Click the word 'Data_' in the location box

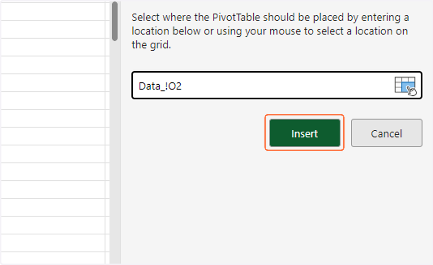pyautogui.click(x=152, y=86)
